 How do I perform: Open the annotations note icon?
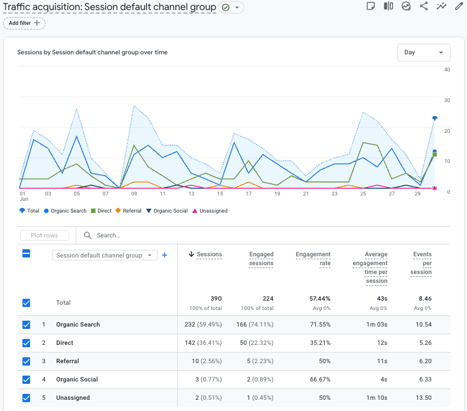click(x=370, y=6)
